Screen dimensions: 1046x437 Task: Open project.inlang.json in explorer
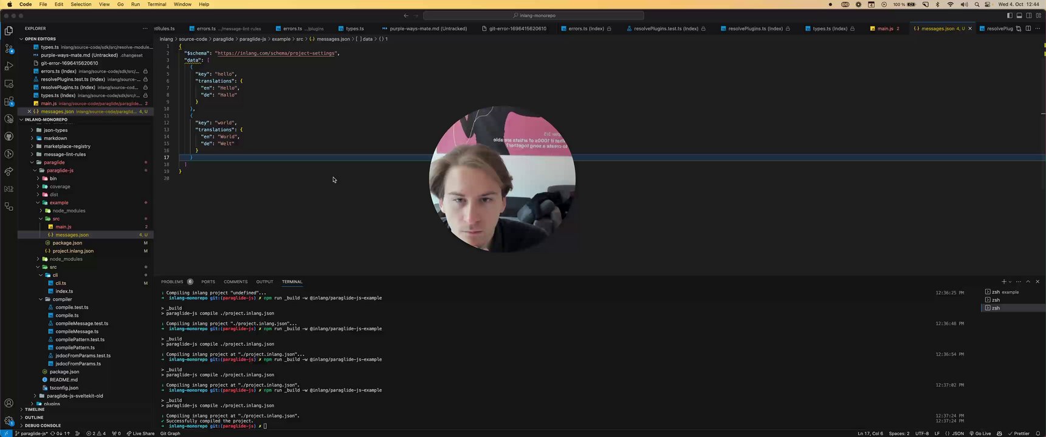[73, 251]
